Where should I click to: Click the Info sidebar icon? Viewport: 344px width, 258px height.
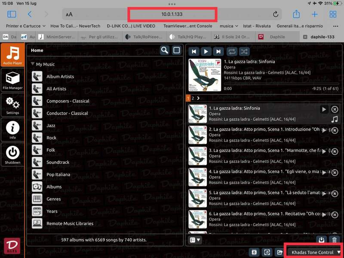point(12,130)
